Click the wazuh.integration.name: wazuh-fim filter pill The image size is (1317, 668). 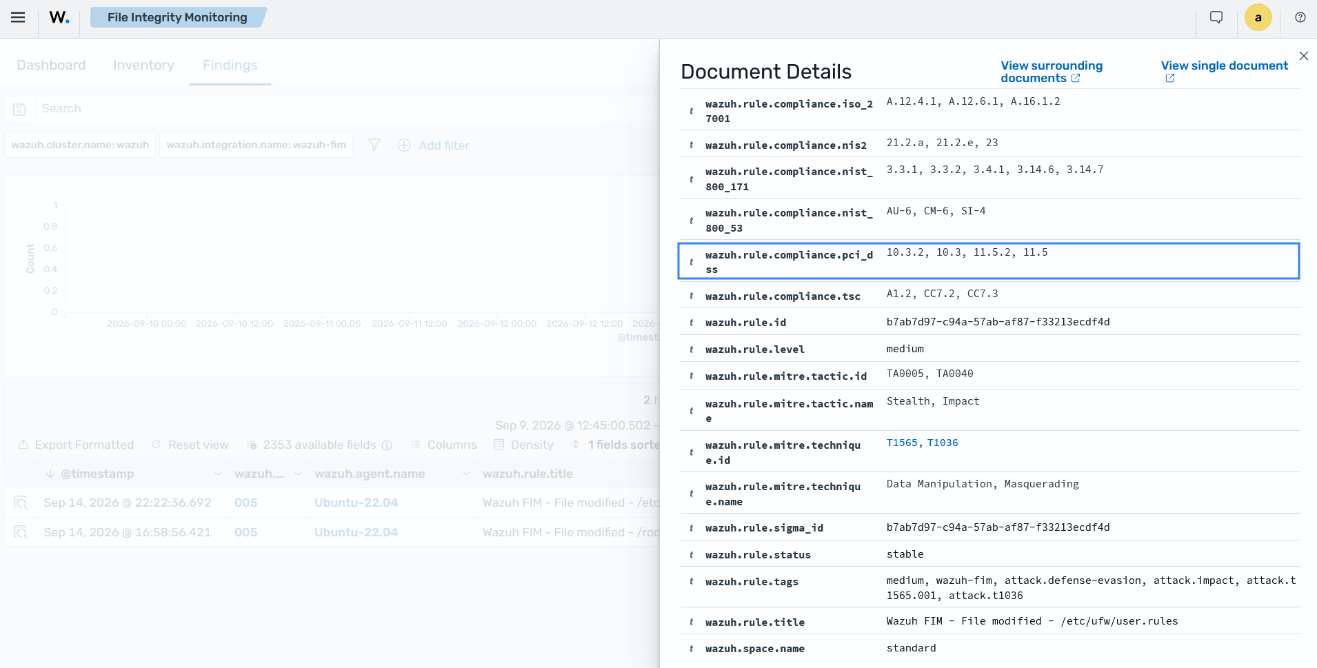point(256,145)
